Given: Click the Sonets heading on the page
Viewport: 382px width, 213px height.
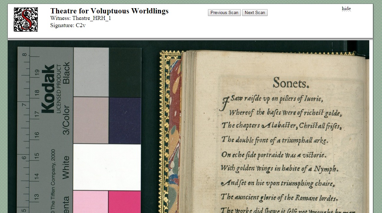Looking at the screenshot, I should tap(291, 83).
